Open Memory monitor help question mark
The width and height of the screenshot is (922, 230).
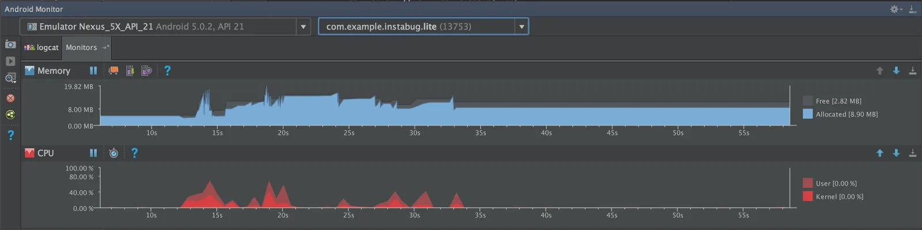click(167, 70)
